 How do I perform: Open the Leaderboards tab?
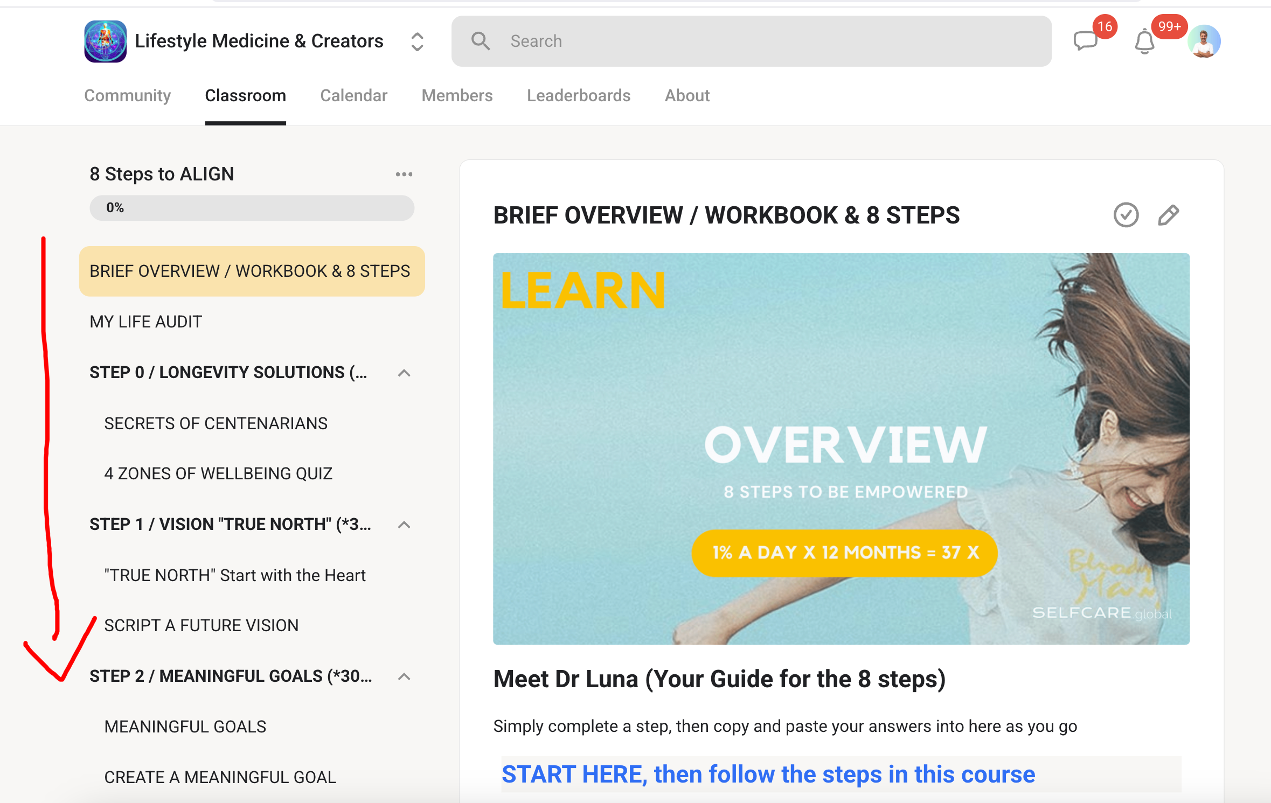(x=578, y=95)
